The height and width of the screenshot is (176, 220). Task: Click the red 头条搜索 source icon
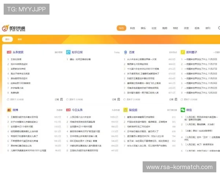pos(9,52)
